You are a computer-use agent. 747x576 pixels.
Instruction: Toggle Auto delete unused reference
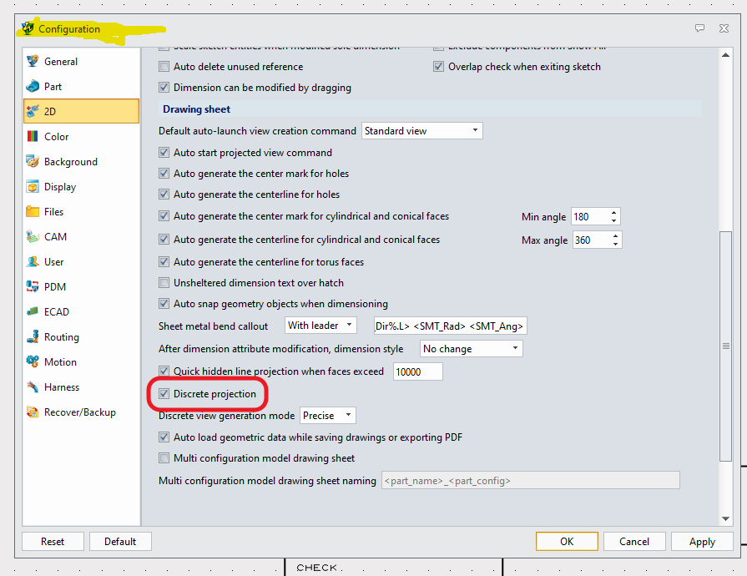[164, 67]
